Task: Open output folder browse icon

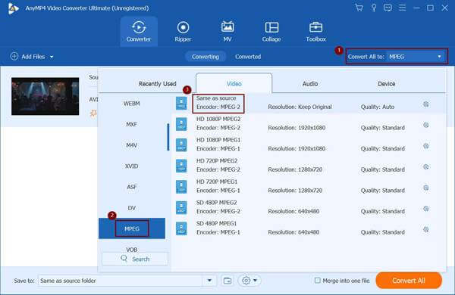Action: click(227, 281)
